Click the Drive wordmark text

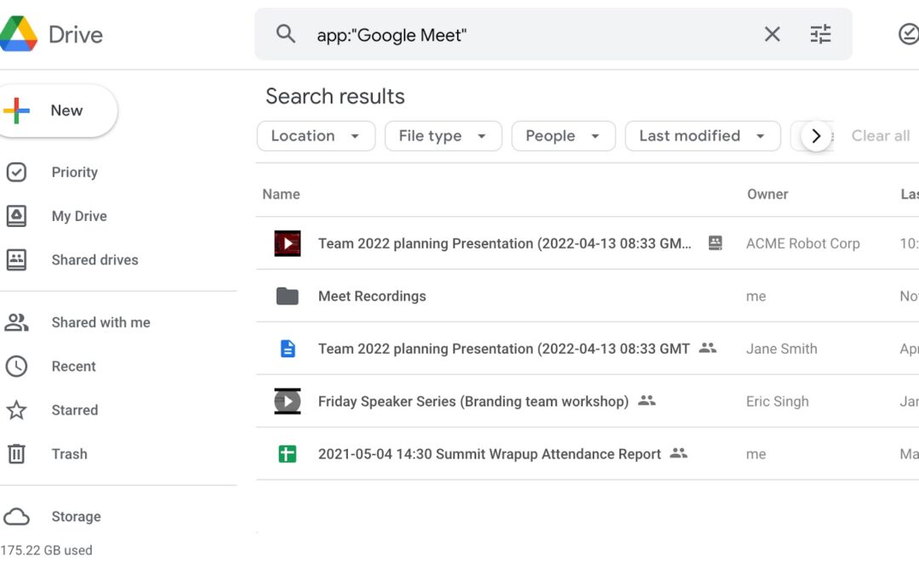(76, 35)
